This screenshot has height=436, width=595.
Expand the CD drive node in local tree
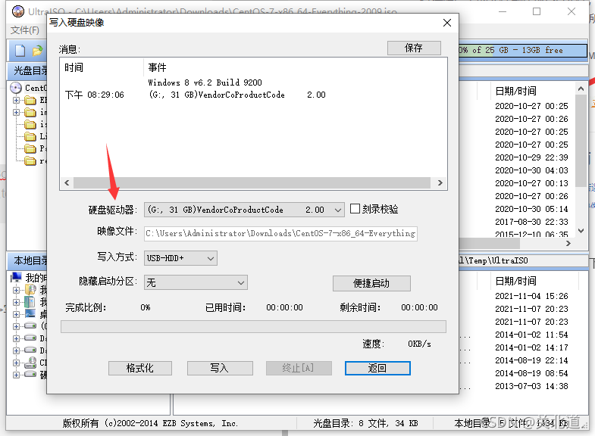16,363
